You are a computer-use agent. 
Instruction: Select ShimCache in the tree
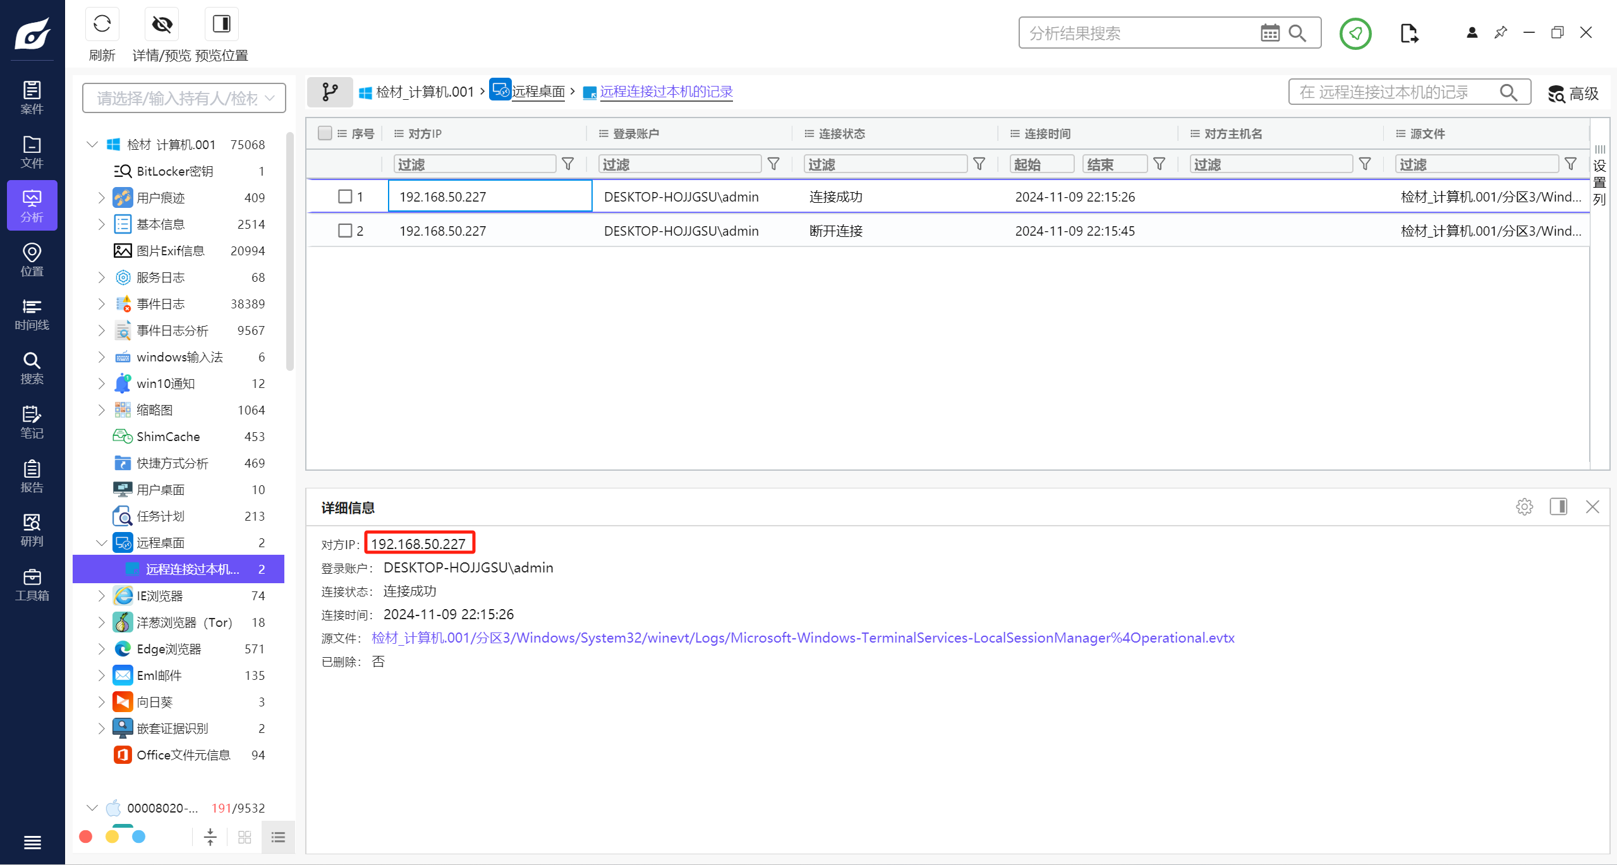168,437
